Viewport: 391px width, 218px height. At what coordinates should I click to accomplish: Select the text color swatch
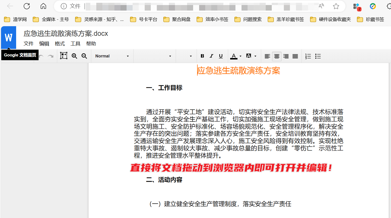point(234,56)
